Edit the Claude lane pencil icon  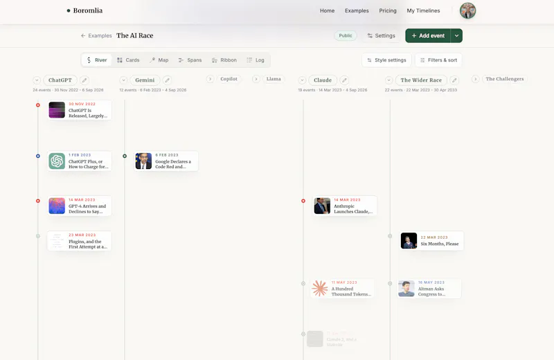click(x=344, y=80)
